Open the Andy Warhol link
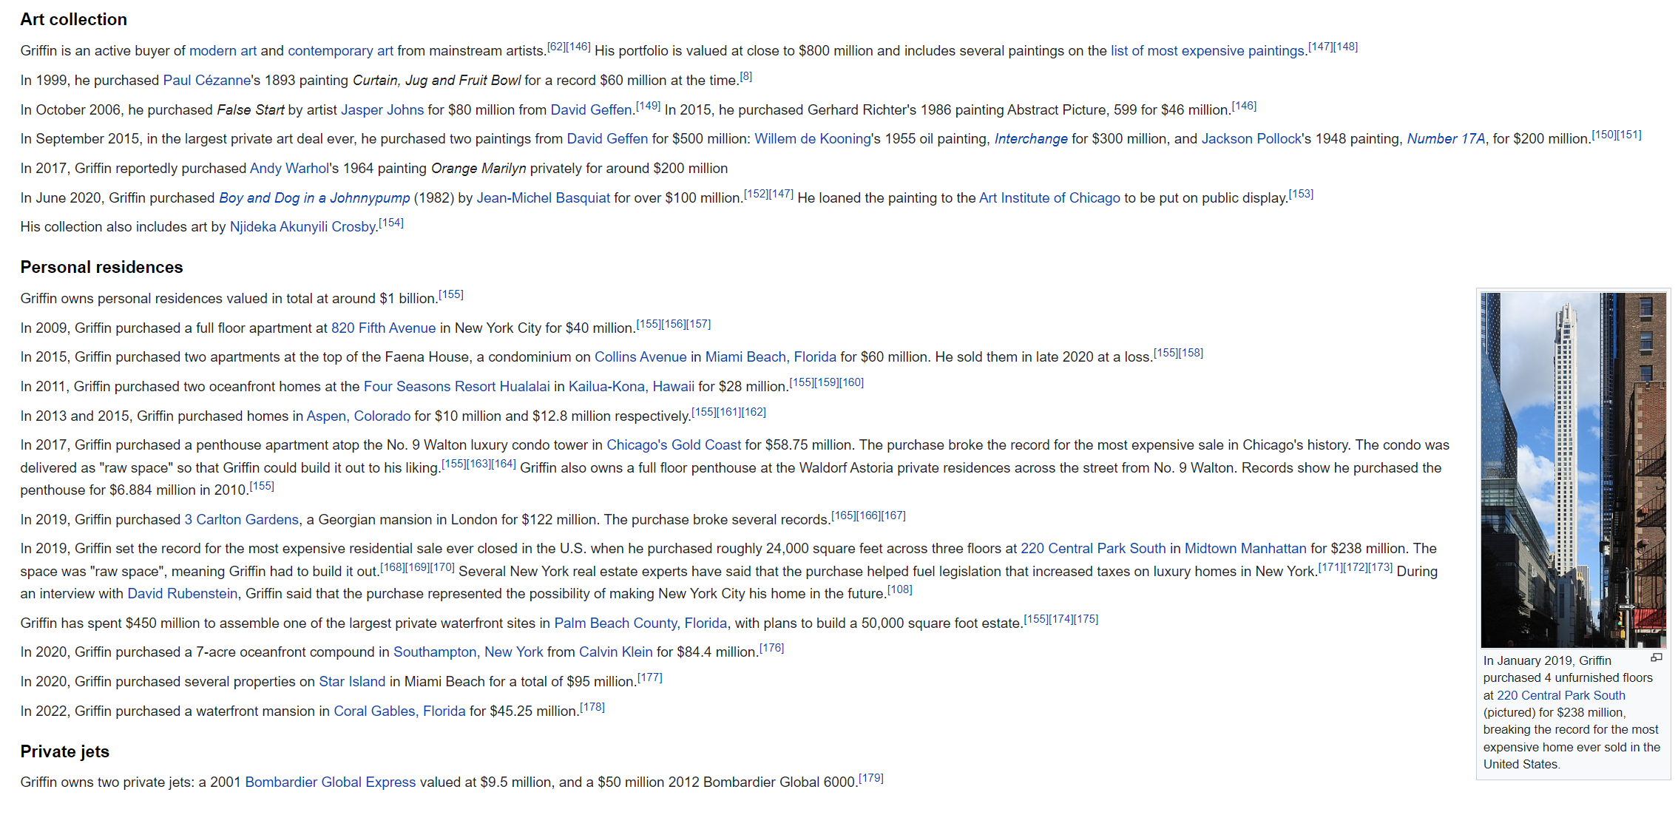Image resolution: width=1678 pixels, height=815 pixels. 289,169
